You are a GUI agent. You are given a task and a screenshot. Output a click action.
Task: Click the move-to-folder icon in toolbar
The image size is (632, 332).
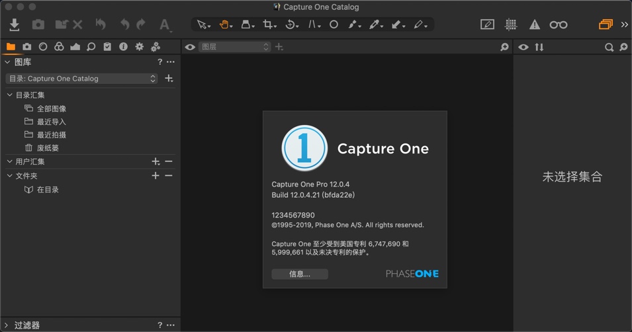pyautogui.click(x=62, y=24)
